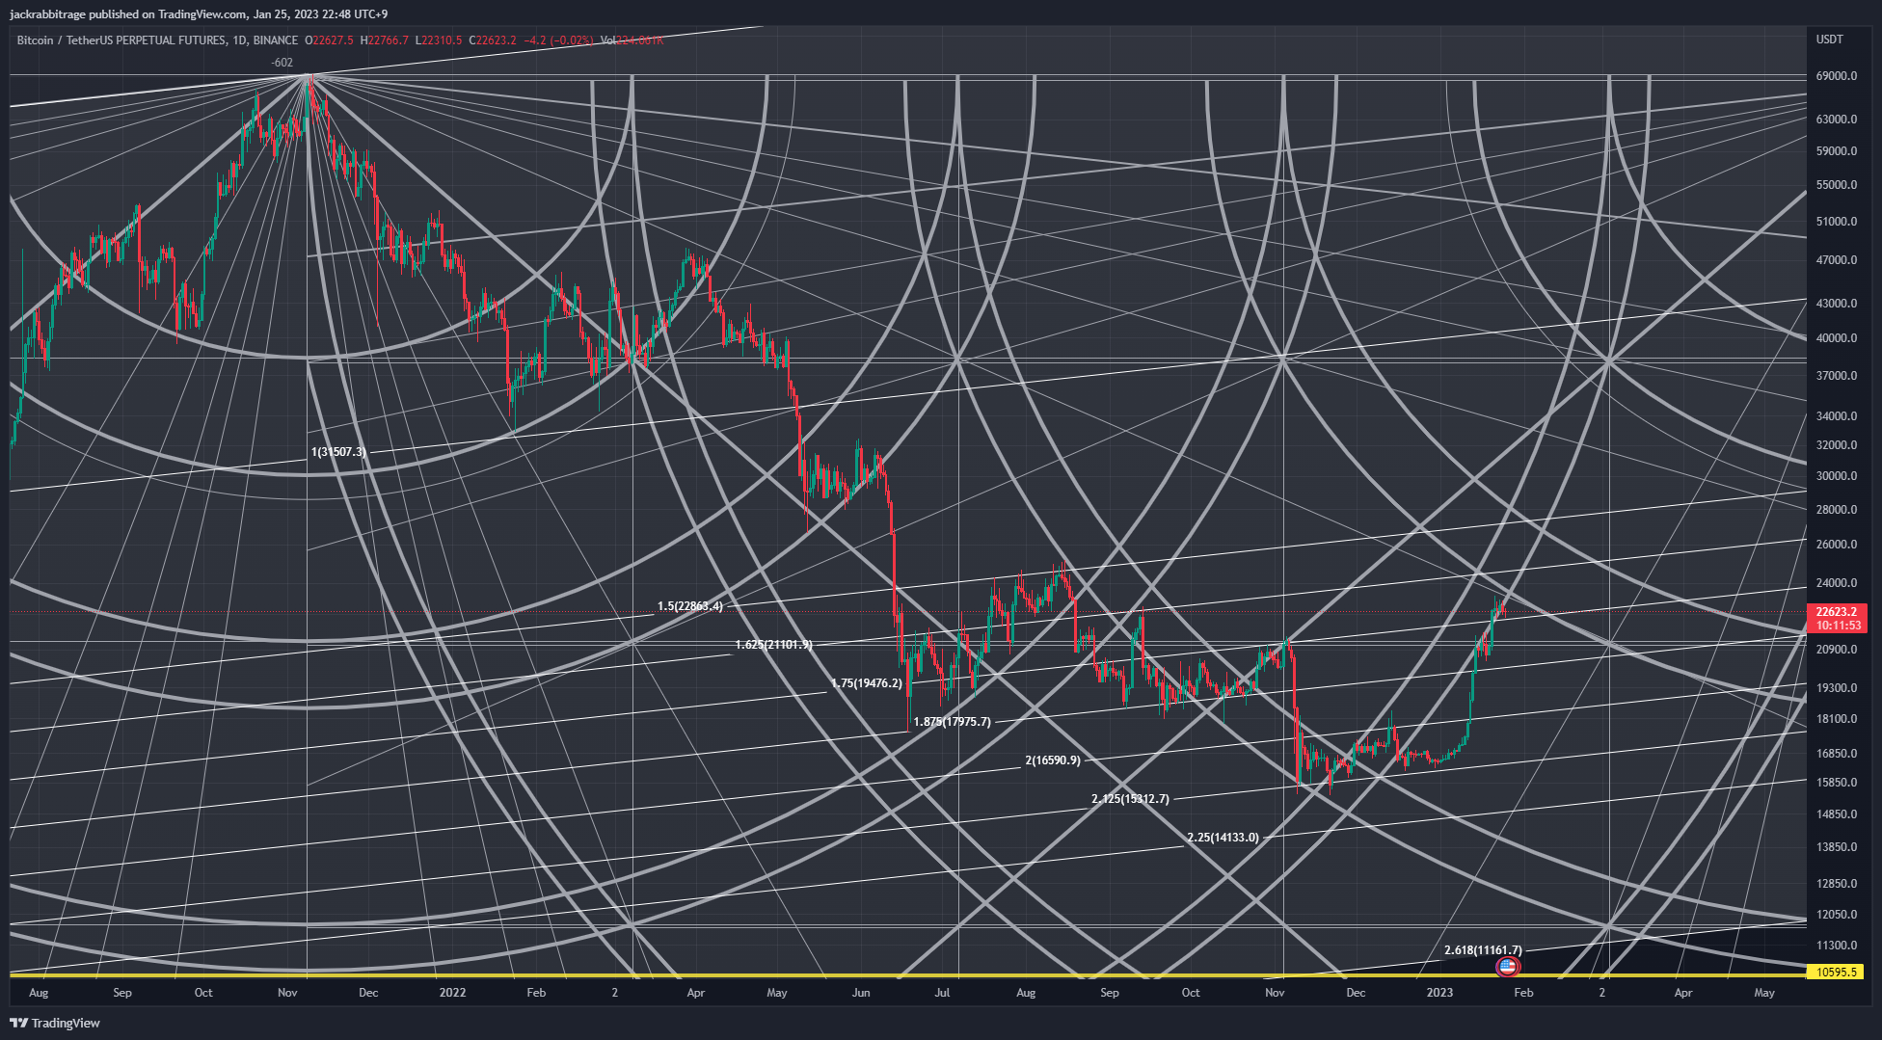Viewport: 1882px width, 1040px height.
Task: Click the TradingView logo at the bottom left
Action: (55, 1023)
